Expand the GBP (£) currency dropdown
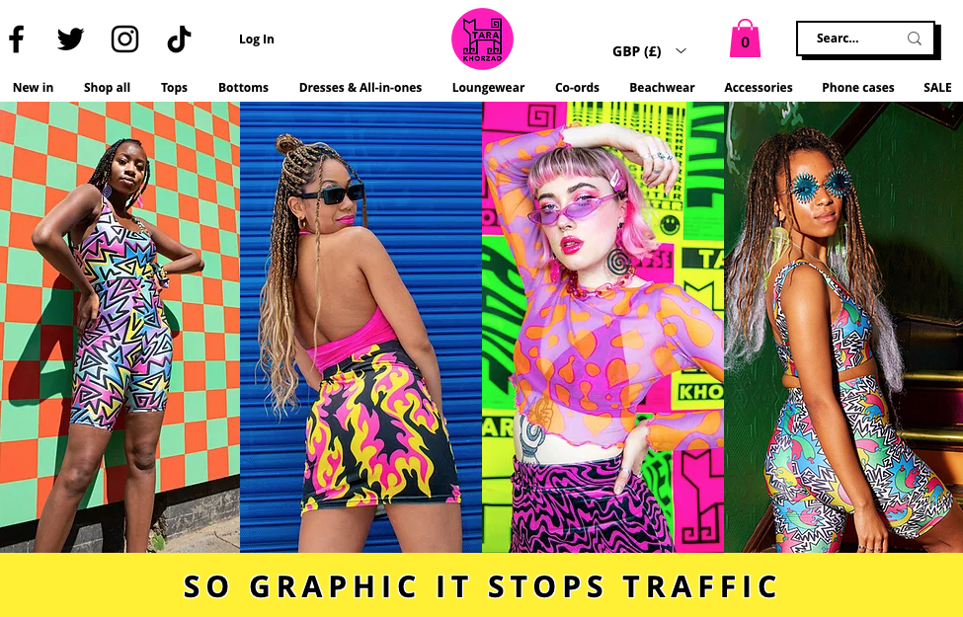 649,51
